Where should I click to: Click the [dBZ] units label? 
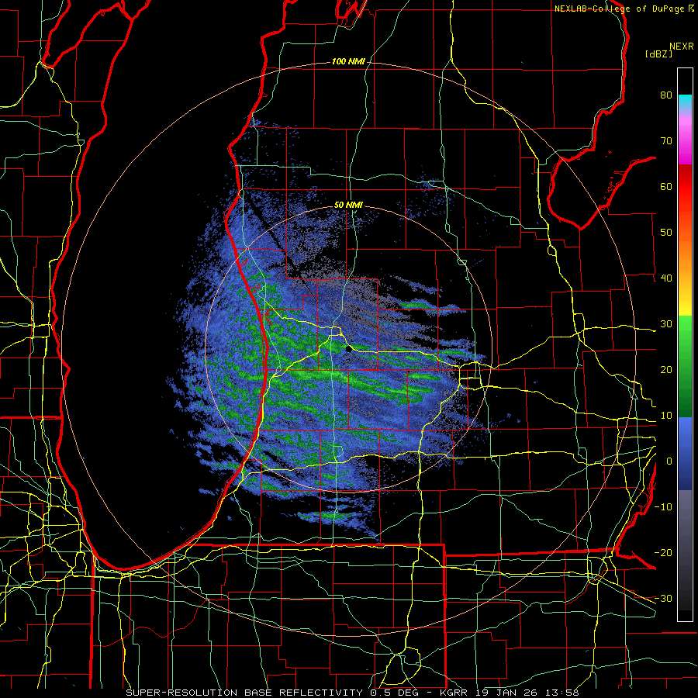click(658, 54)
